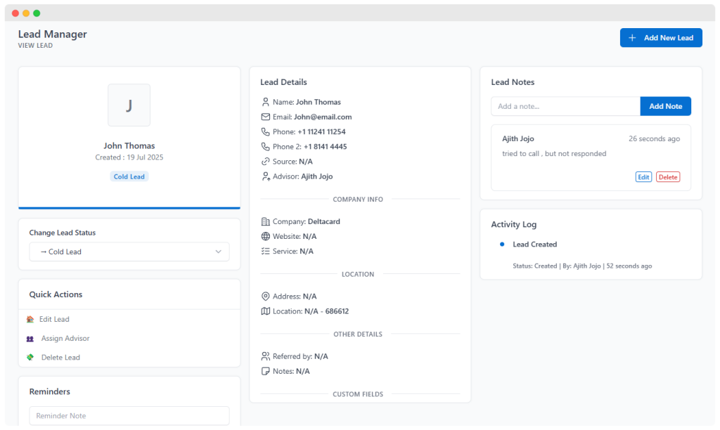Click the phone icon beside Phone
Screen dimensions: 720x430
(265, 131)
